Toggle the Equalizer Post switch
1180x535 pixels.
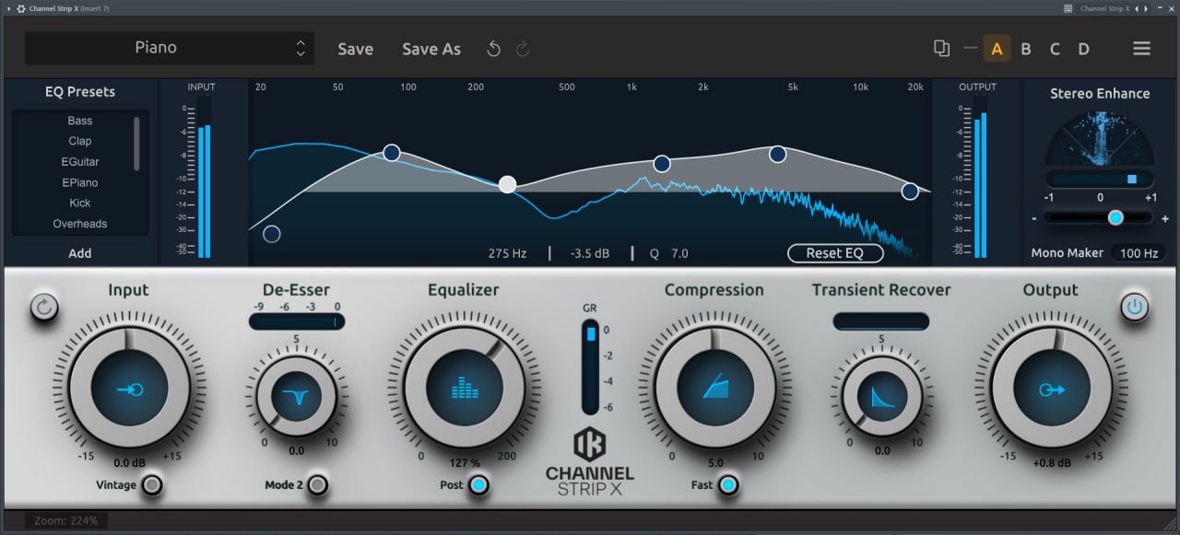pyautogui.click(x=478, y=485)
